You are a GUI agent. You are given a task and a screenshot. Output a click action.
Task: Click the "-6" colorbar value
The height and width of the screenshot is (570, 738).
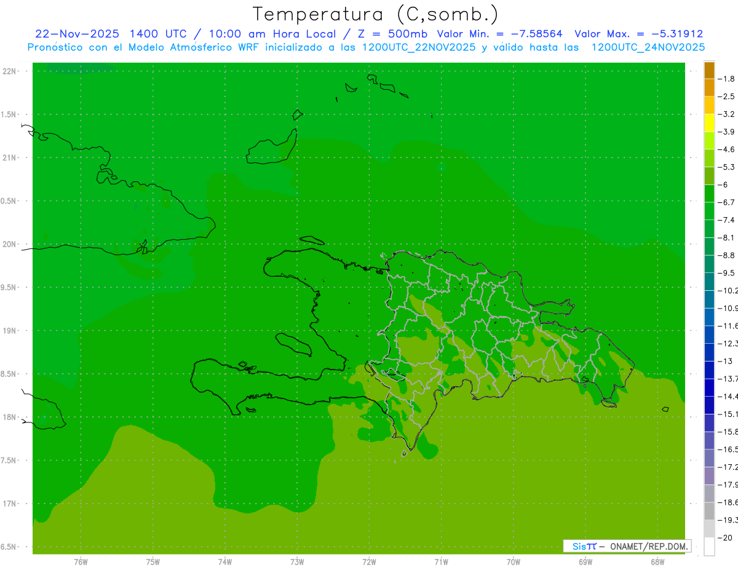coord(724,184)
